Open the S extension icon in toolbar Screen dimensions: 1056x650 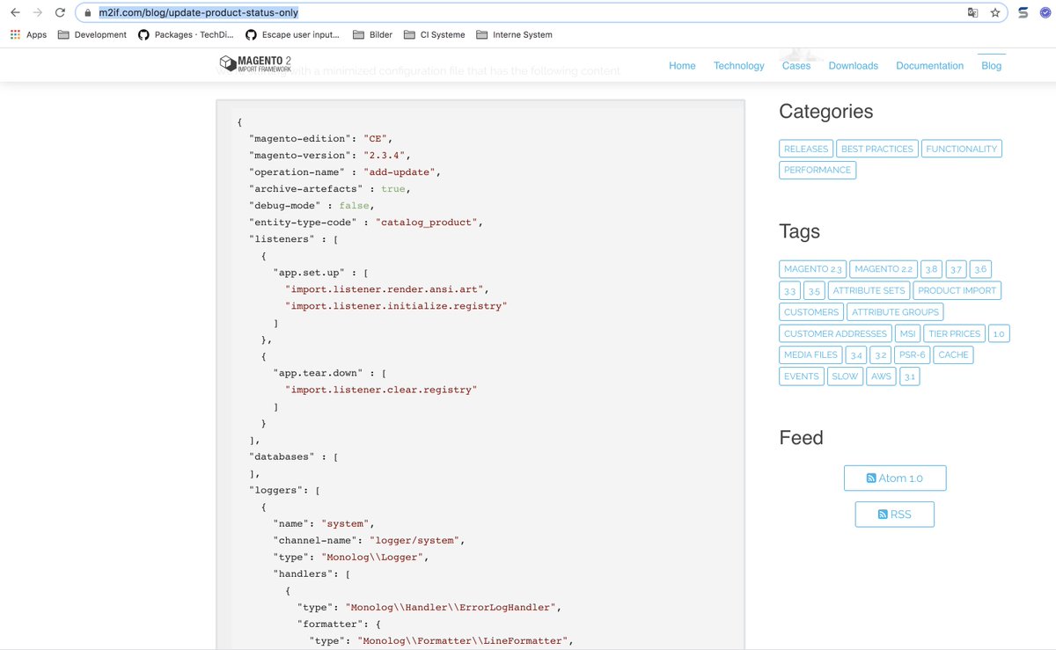tap(1023, 13)
